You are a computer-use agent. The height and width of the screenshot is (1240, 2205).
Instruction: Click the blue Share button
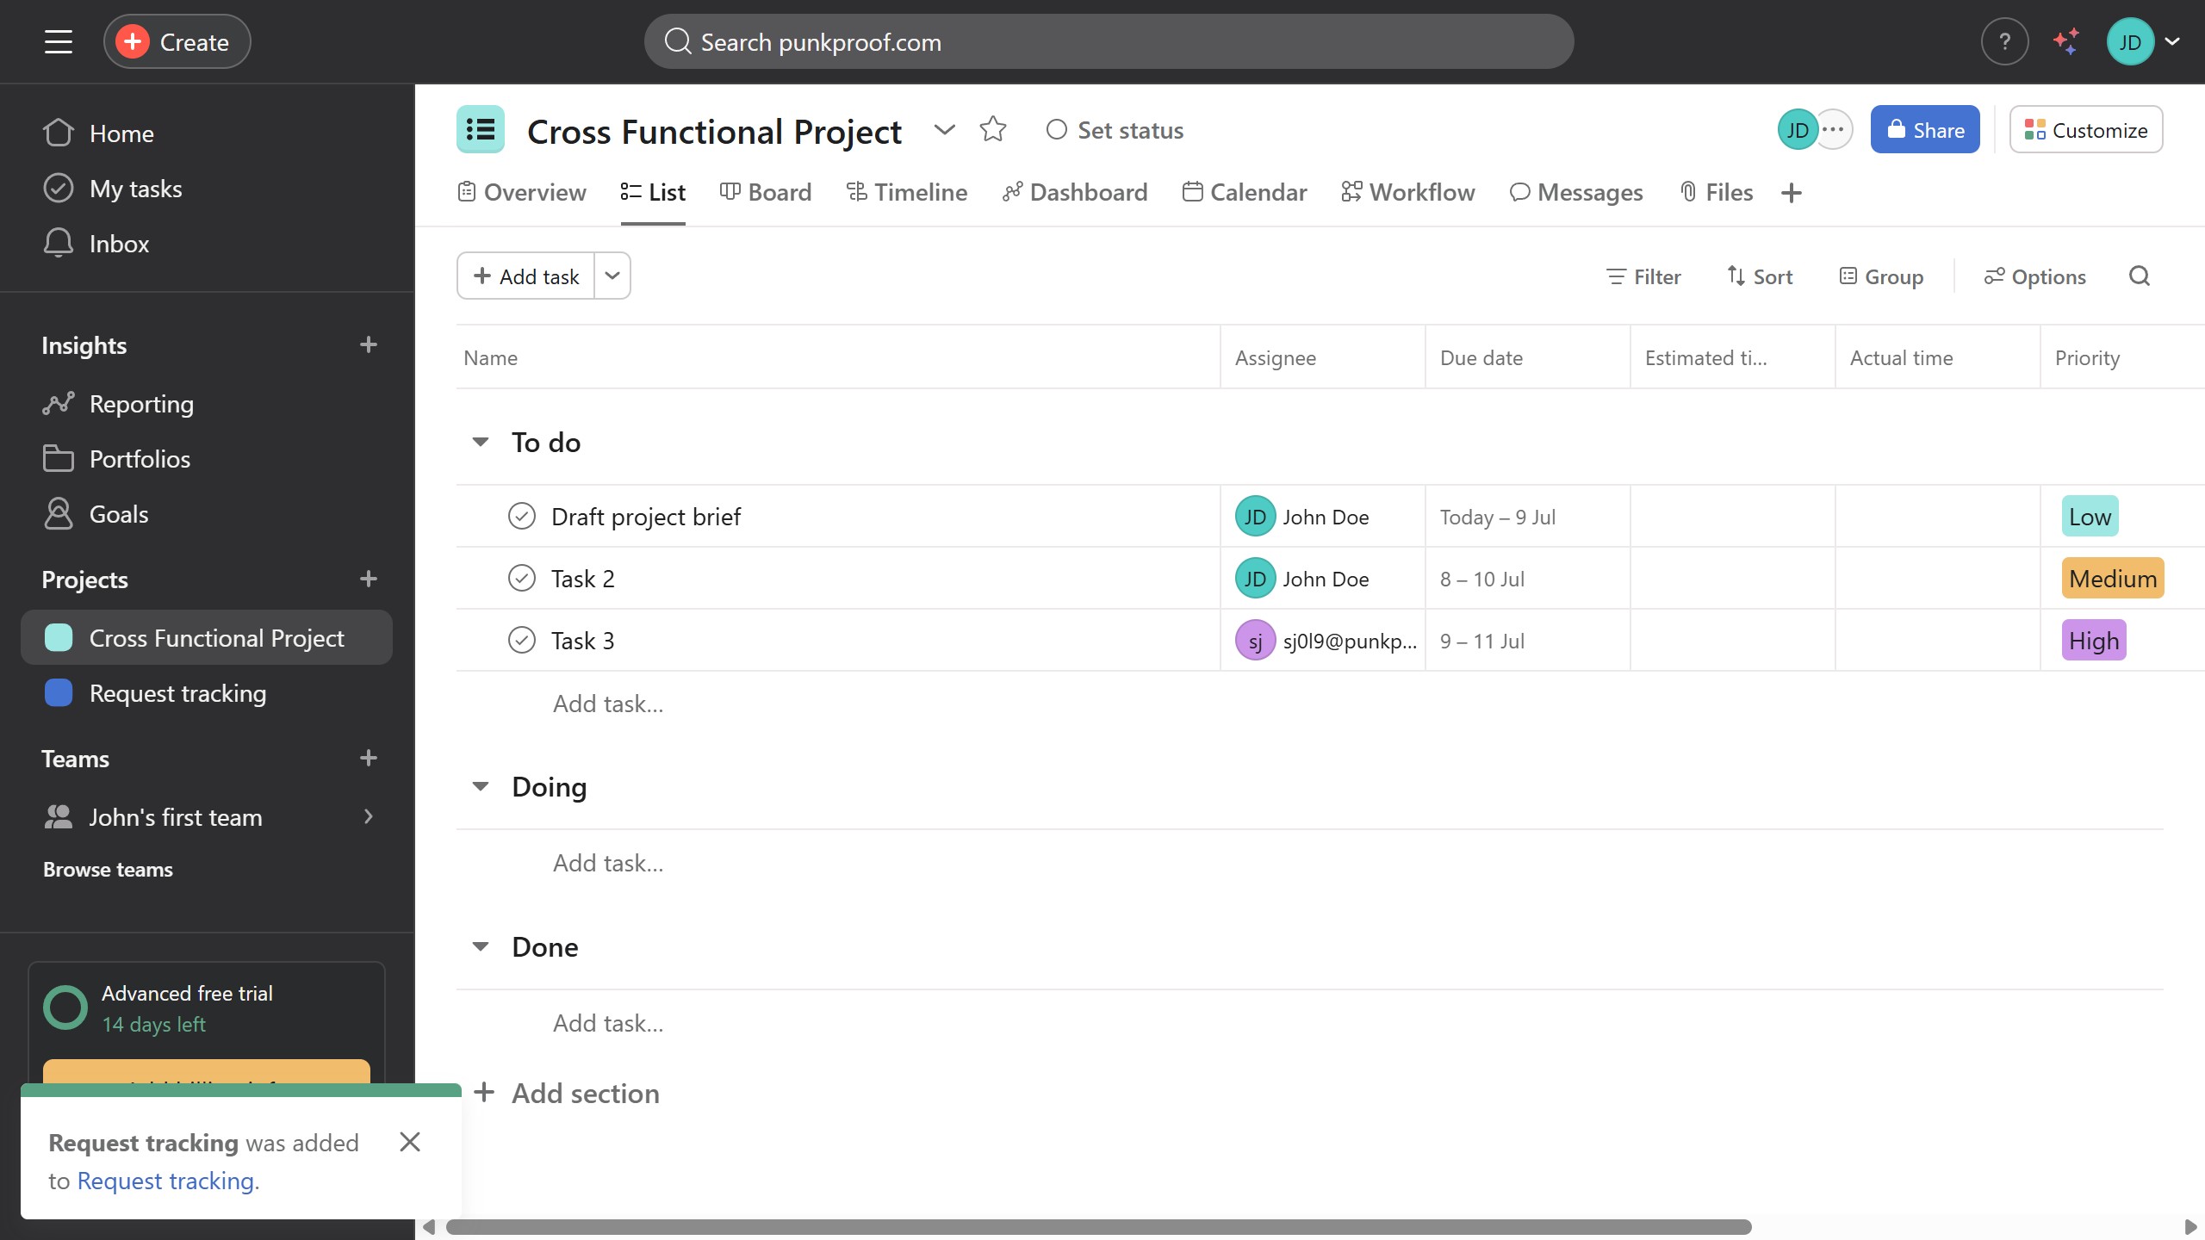[1924, 130]
